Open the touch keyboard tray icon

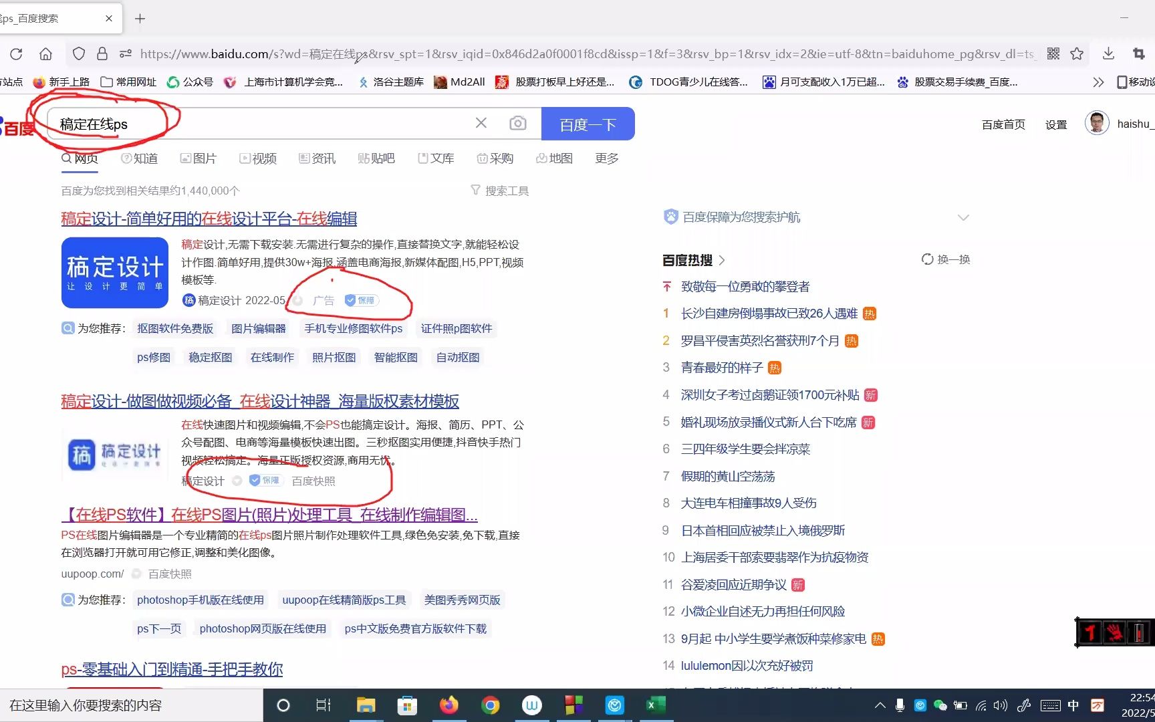click(x=1050, y=705)
